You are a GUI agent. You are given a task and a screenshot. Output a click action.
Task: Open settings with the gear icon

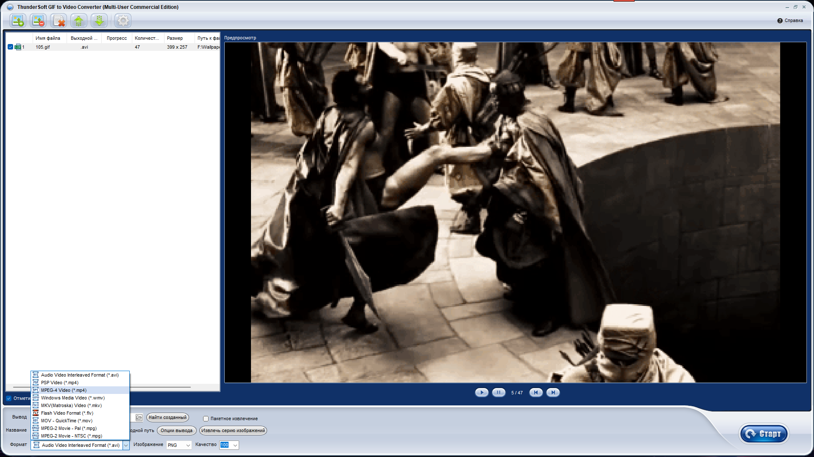click(123, 20)
